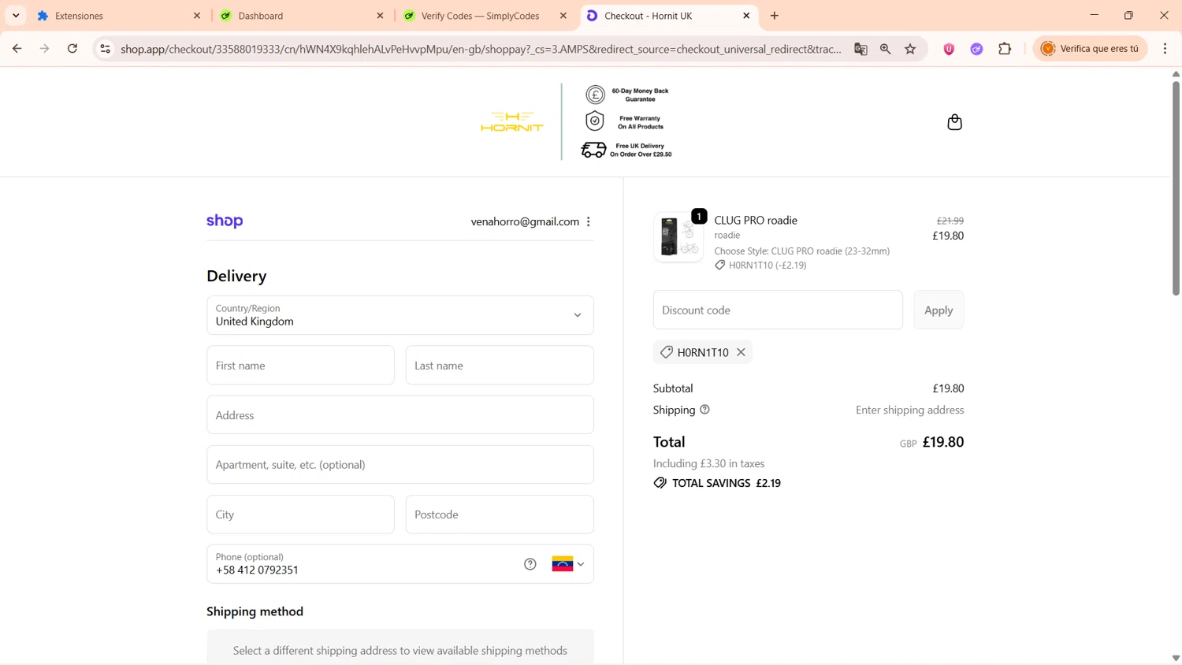Go back to the previous page
Screen dimensions: 1182x665
coord(17,49)
